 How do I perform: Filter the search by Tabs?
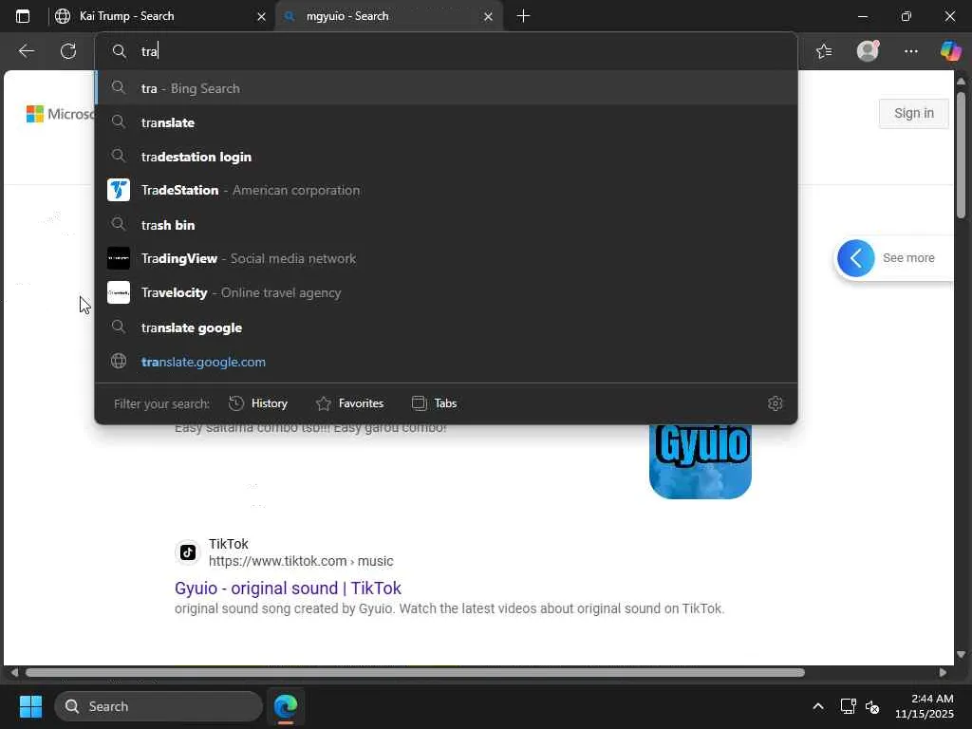pyautogui.click(x=434, y=403)
